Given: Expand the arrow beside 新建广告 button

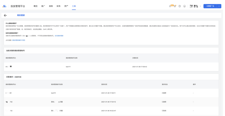Looking at the screenshot, I should (x=219, y=6).
